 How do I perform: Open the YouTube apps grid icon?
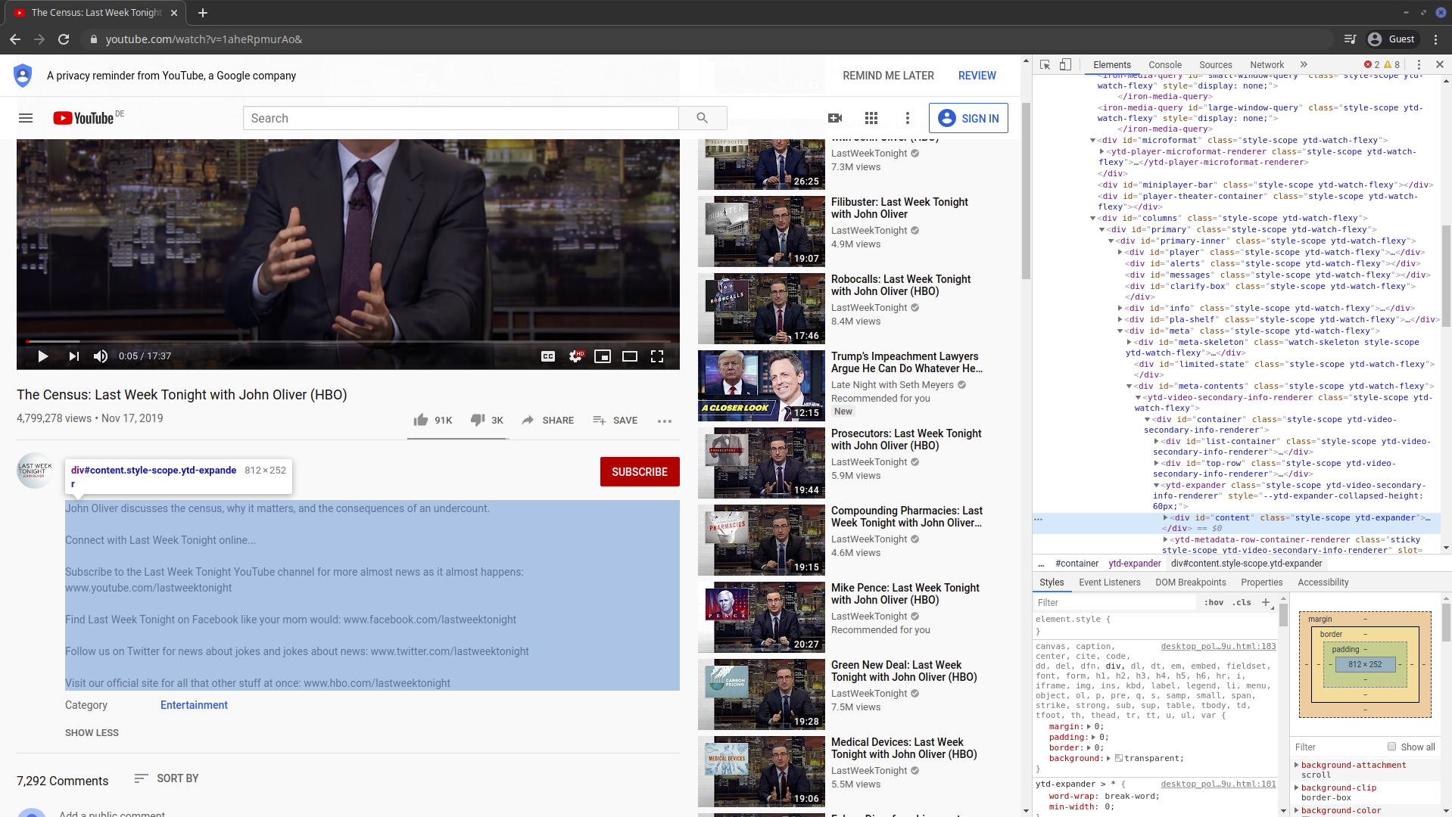871,118
